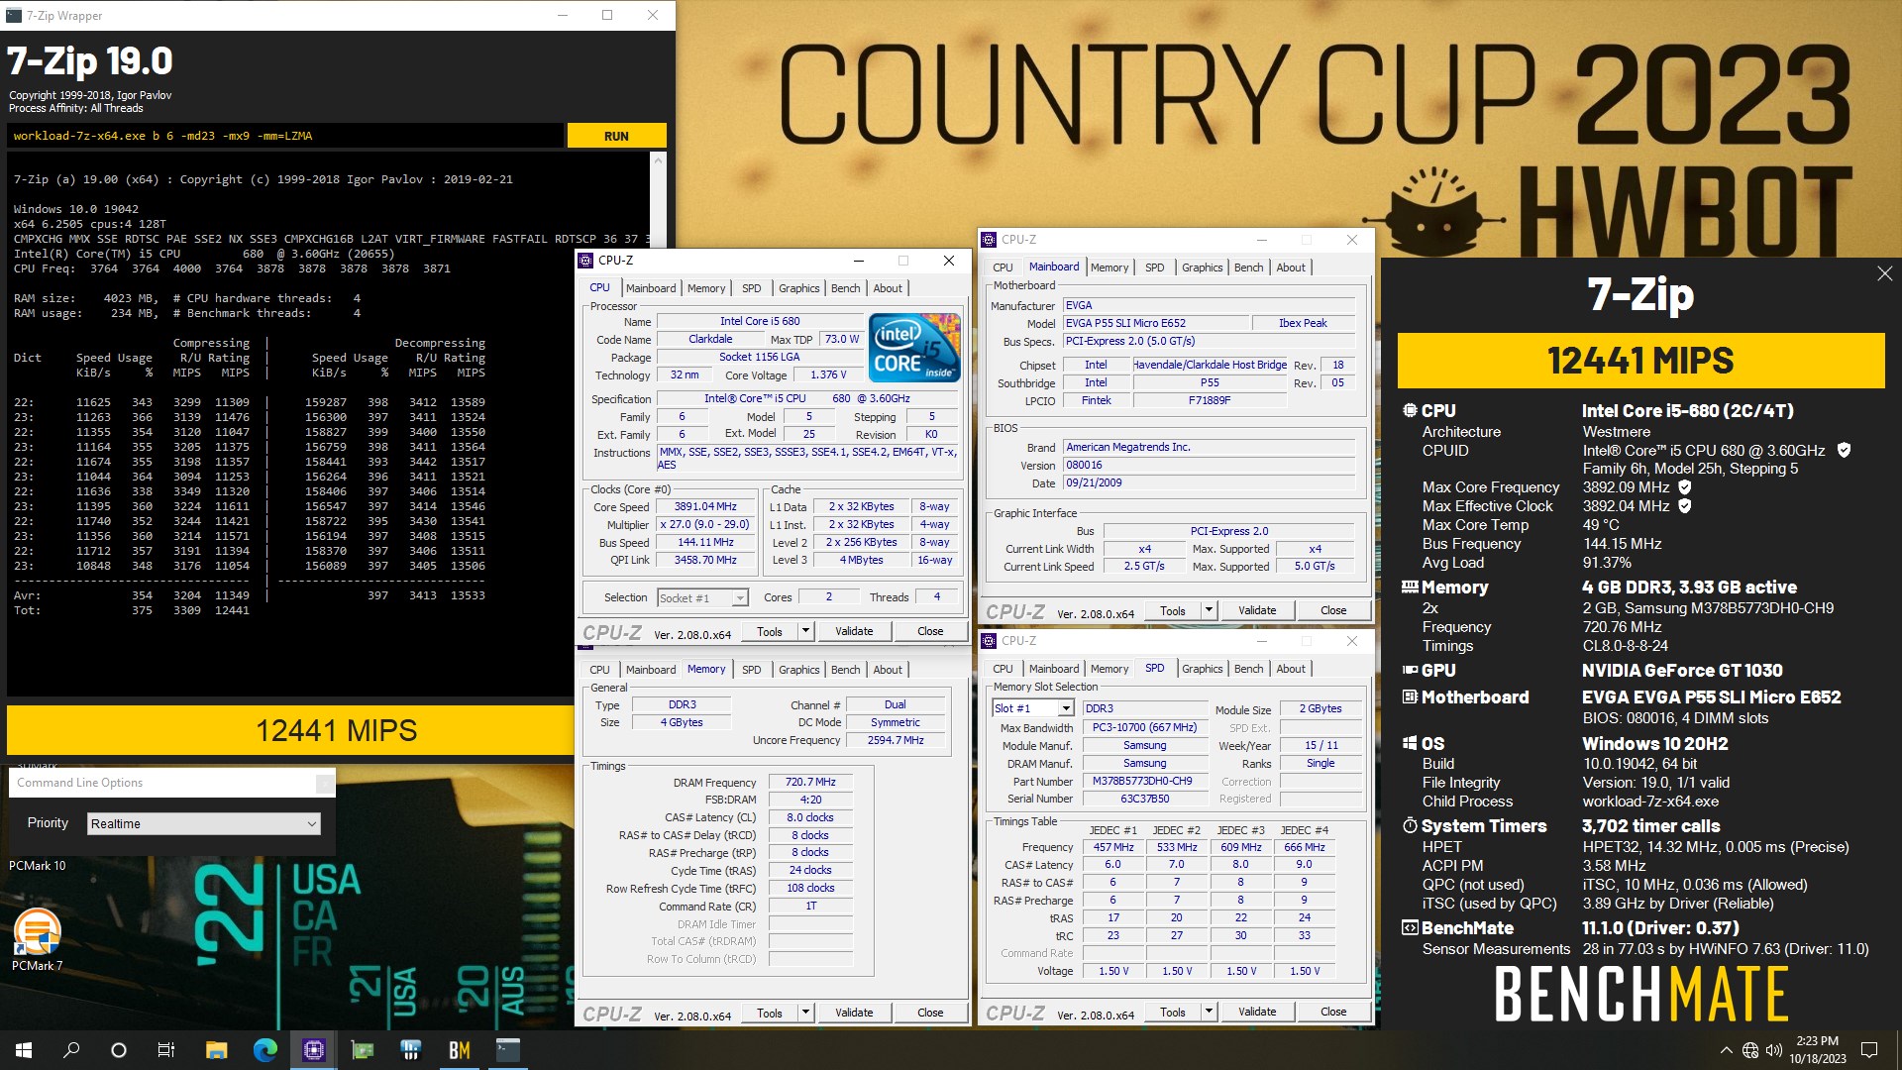Click the Windows OS icon in BenchMate panel

click(x=1410, y=743)
